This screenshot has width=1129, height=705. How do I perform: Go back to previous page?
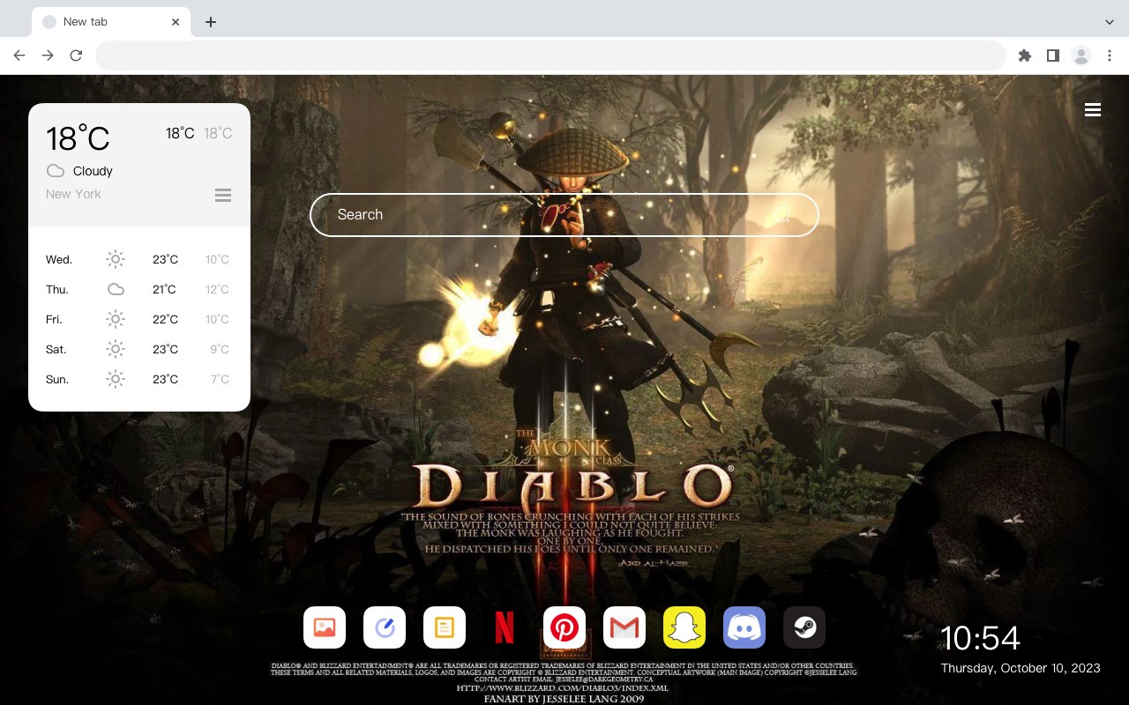[19, 56]
